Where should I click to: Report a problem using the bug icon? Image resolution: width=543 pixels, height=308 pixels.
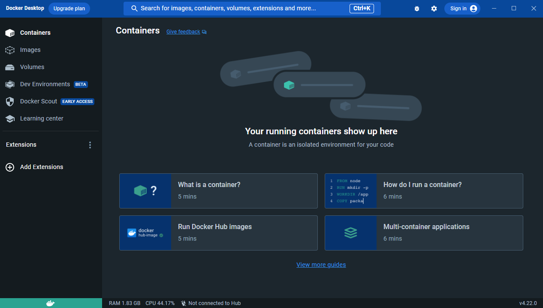416,8
